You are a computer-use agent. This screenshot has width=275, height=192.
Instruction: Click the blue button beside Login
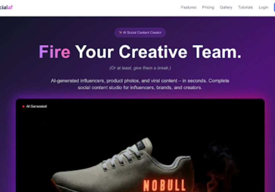[274, 7]
